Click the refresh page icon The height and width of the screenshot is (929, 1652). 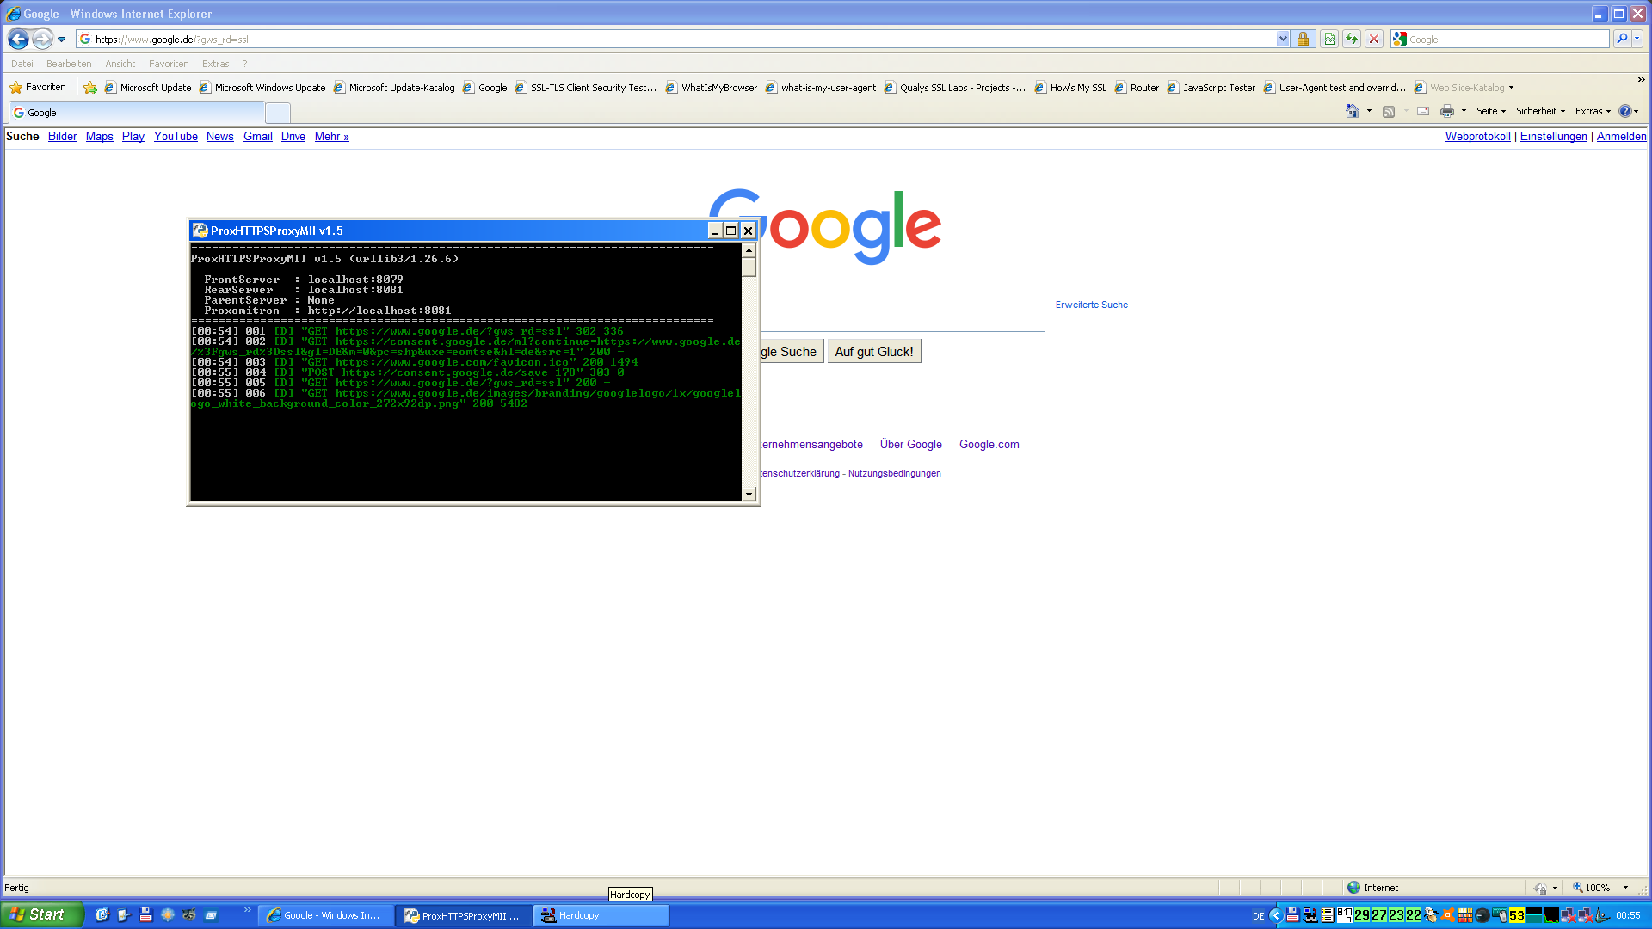coord(1352,40)
